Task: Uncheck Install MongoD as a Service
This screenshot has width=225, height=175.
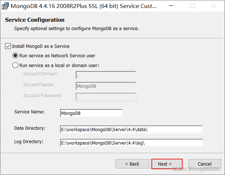Action: (8, 46)
